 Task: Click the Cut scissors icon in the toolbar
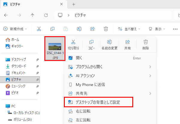(39, 29)
